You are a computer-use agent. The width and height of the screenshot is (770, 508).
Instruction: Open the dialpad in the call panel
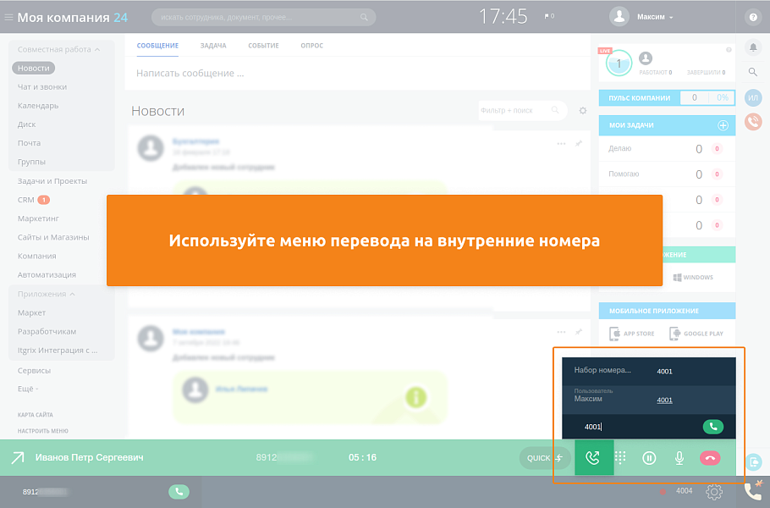click(x=621, y=457)
